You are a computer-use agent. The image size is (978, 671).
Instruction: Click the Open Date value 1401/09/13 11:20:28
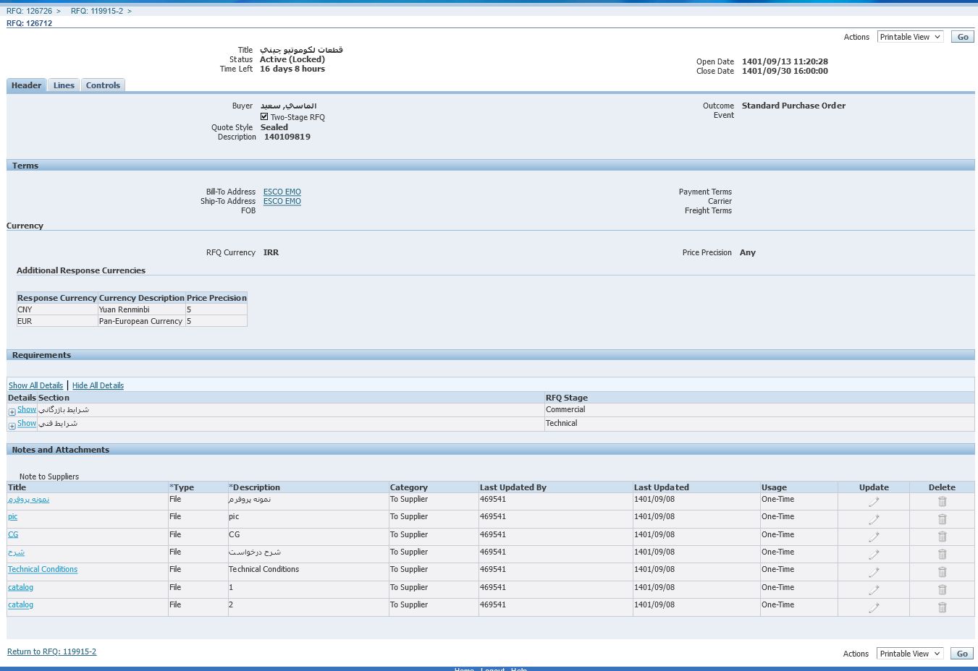click(785, 61)
